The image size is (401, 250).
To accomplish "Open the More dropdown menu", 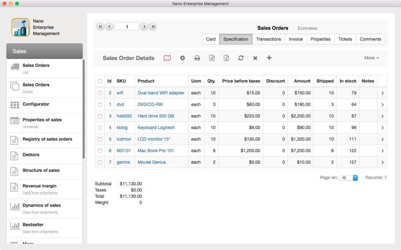I will click(371, 58).
